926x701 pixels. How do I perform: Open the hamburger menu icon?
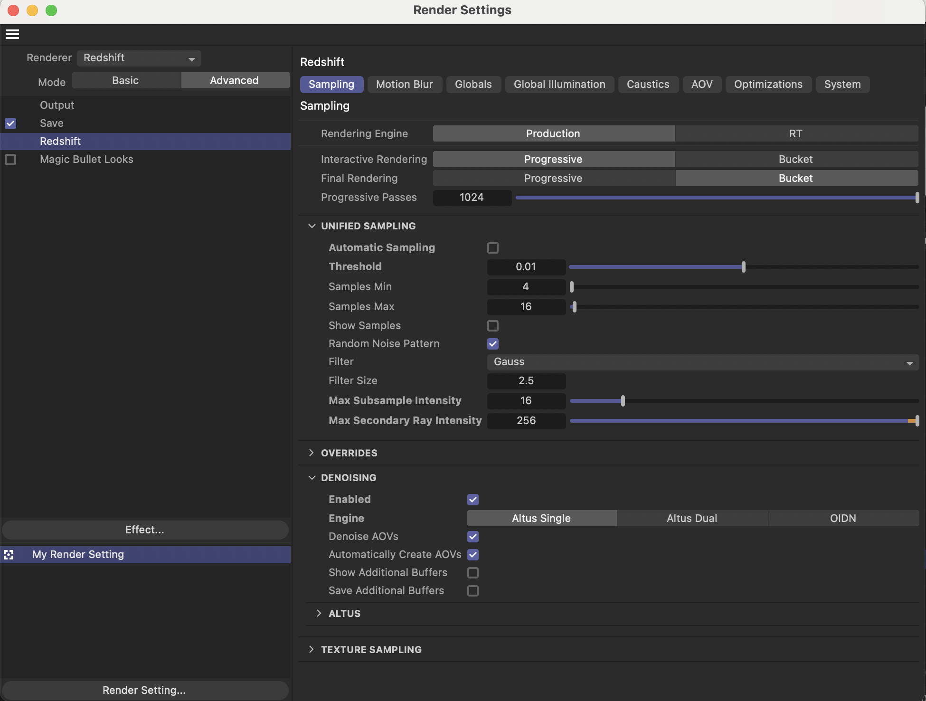pos(12,34)
